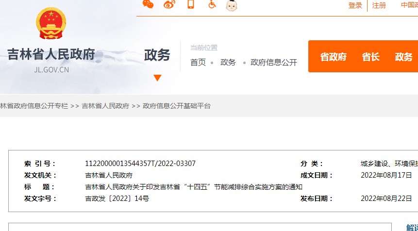Image resolution: width=418 pixels, height=231 pixels.
Task: Click 登录 login link
Action: coord(355,5)
